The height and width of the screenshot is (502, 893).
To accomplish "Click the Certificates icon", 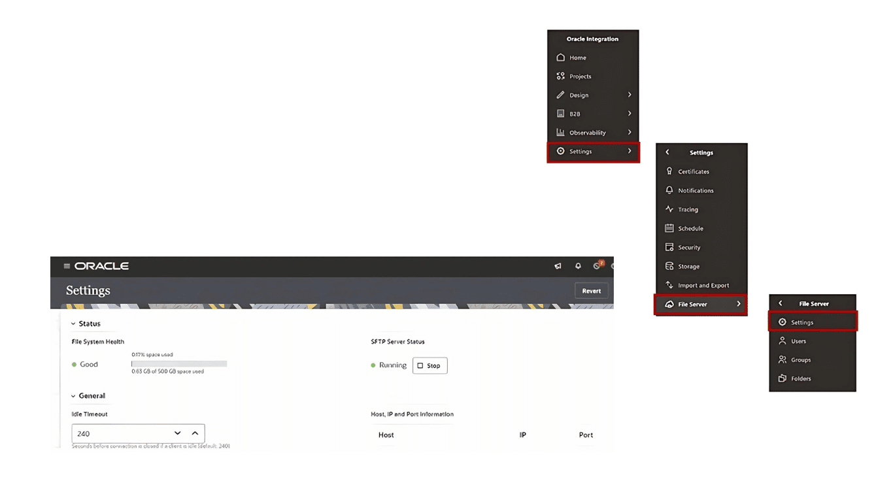I will (669, 171).
